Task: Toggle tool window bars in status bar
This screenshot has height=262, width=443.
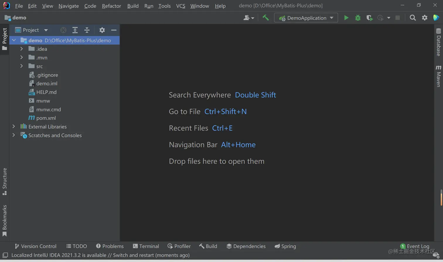Action: tap(5, 255)
